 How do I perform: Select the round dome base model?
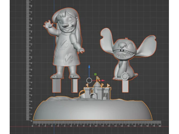pos(92,109)
